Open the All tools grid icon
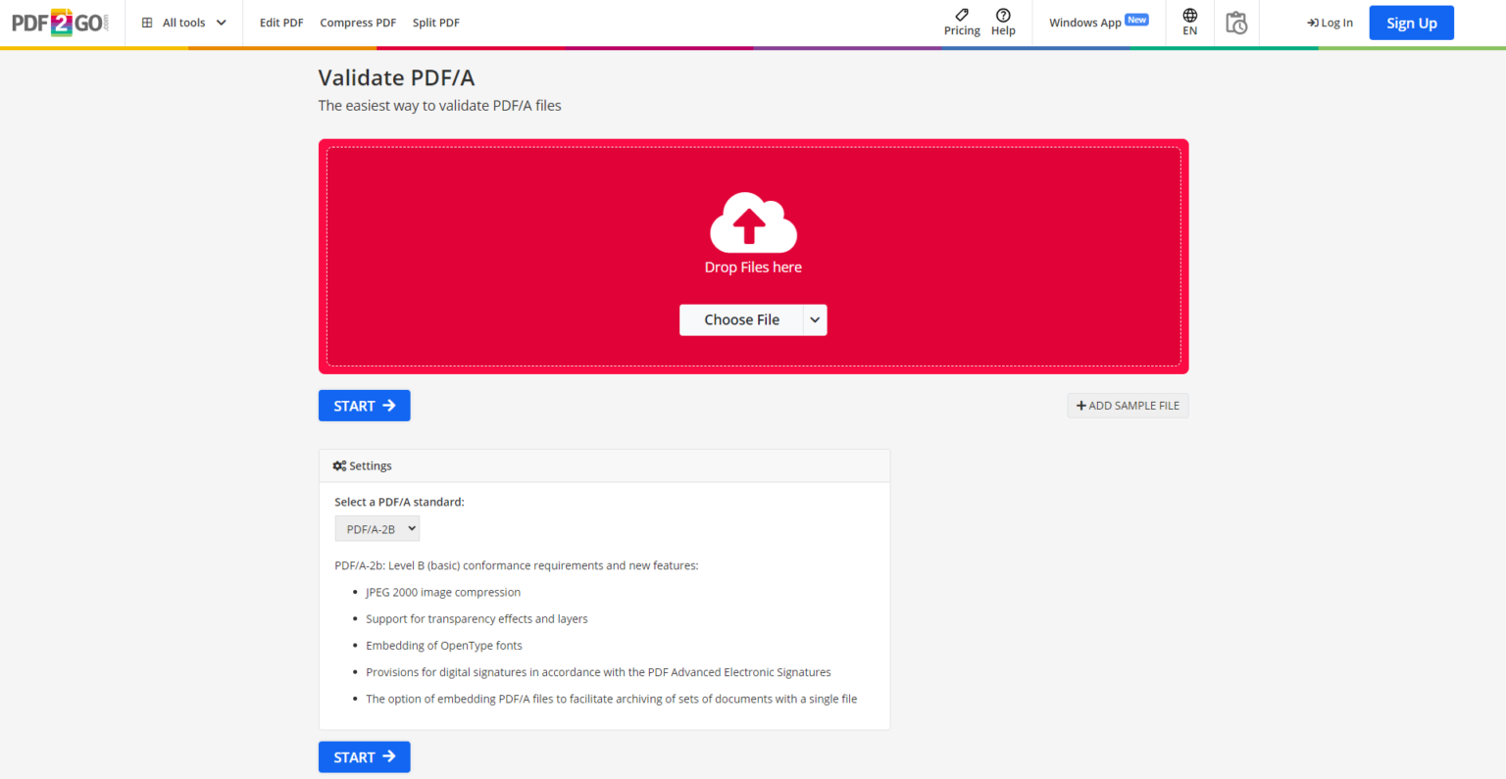 pyautogui.click(x=147, y=21)
